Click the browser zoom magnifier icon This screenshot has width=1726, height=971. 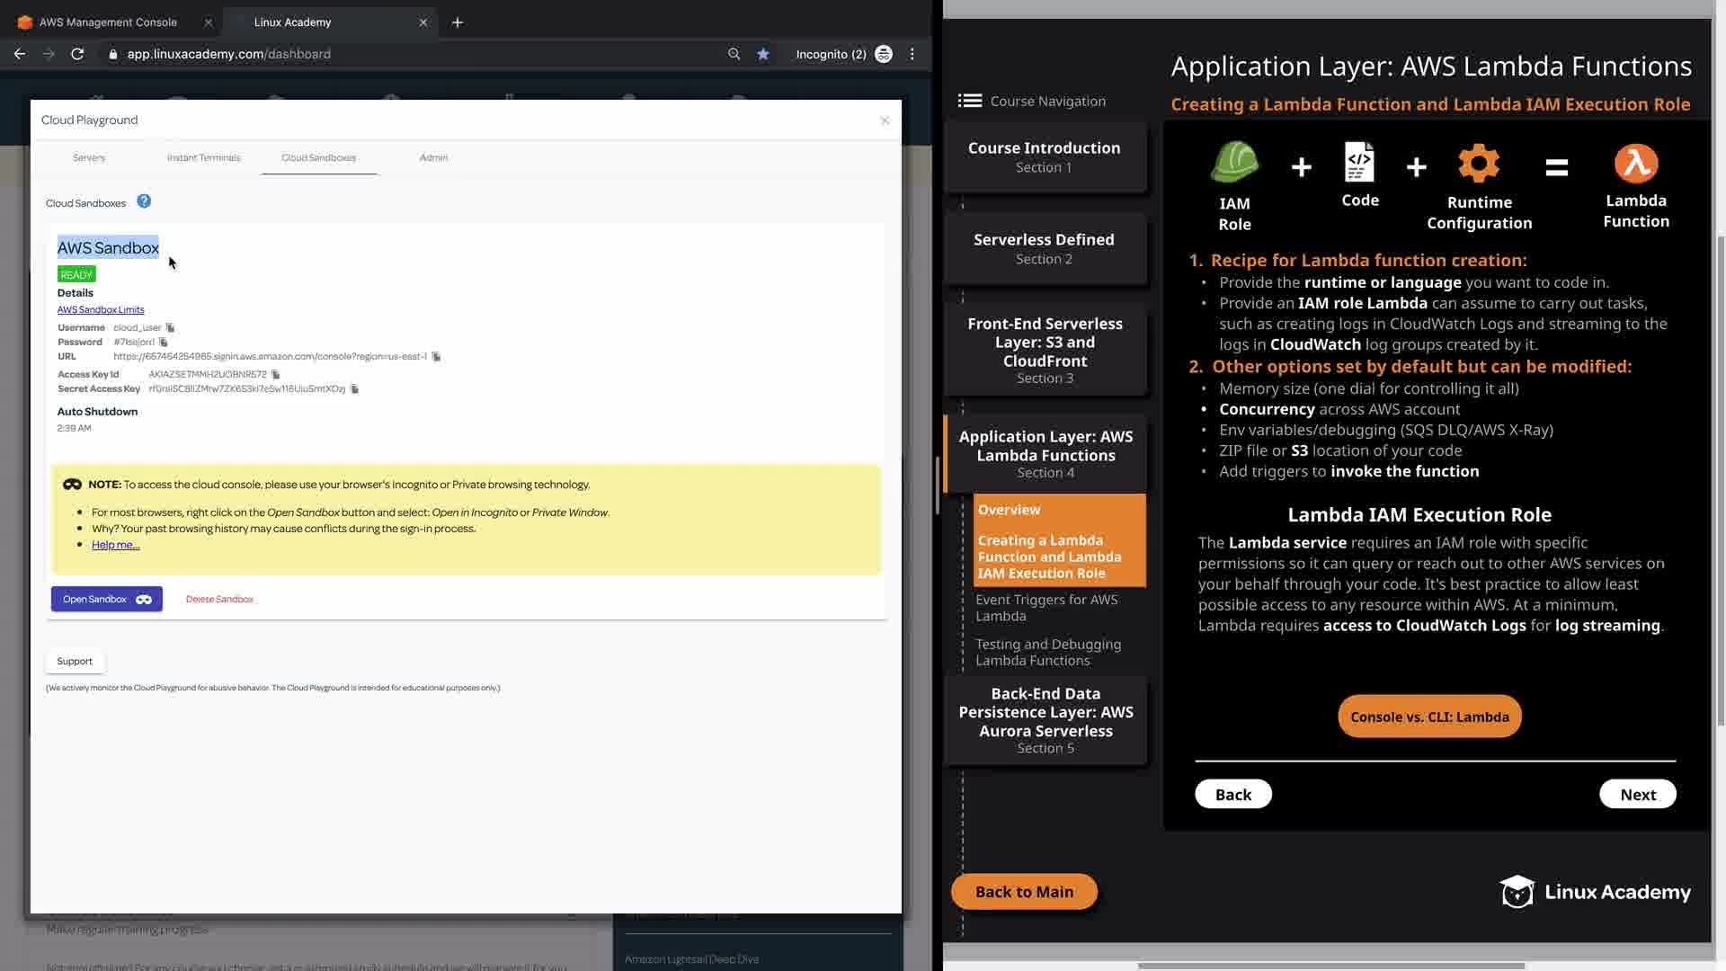(x=734, y=54)
